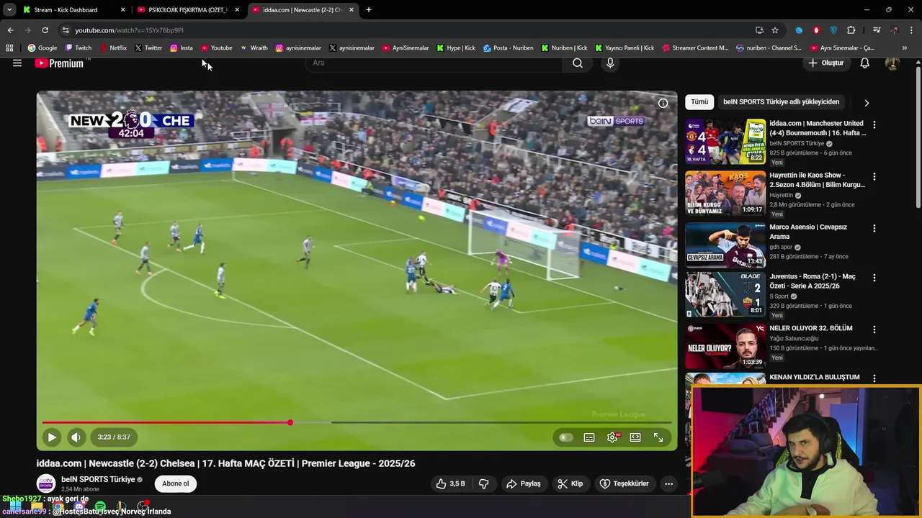Open options for KENAN YILDIZ'LA BULUŞTUM video

[x=874, y=378]
